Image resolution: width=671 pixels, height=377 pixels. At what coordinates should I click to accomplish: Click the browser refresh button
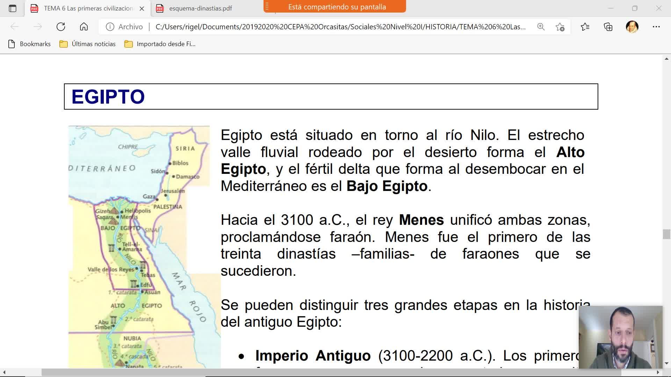click(x=61, y=27)
